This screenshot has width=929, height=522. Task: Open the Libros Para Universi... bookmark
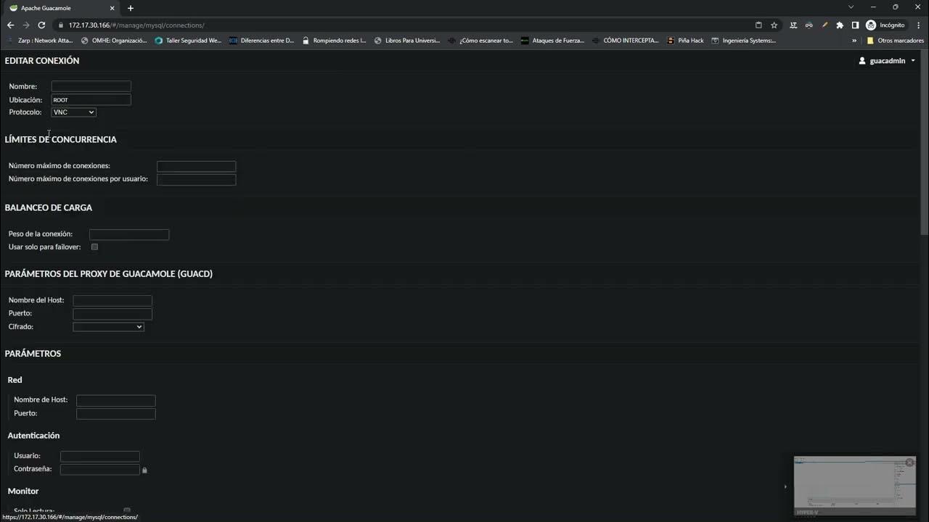click(407, 41)
